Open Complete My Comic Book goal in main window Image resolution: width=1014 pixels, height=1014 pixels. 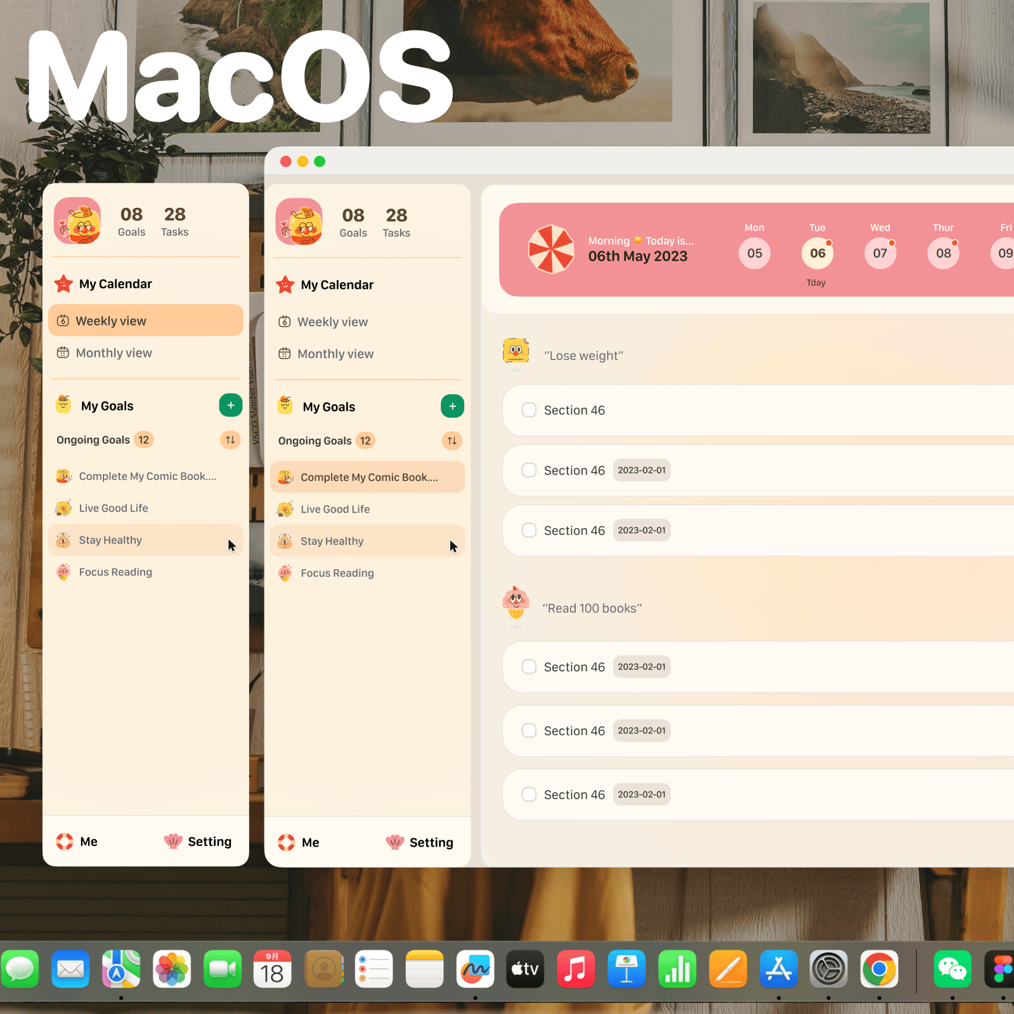pyautogui.click(x=367, y=477)
